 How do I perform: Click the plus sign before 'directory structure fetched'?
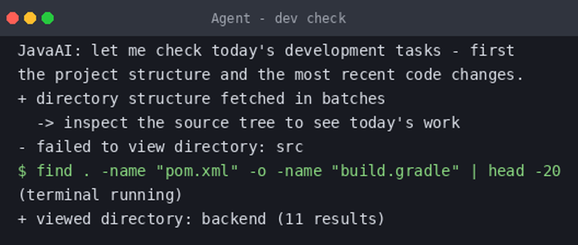click(x=22, y=99)
